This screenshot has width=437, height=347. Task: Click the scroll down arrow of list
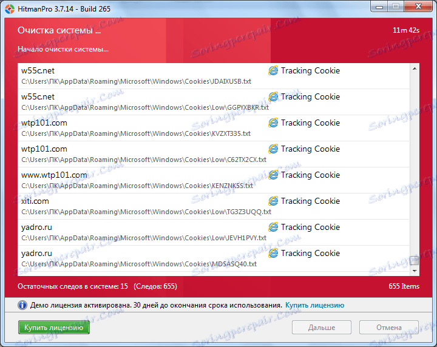point(415,271)
